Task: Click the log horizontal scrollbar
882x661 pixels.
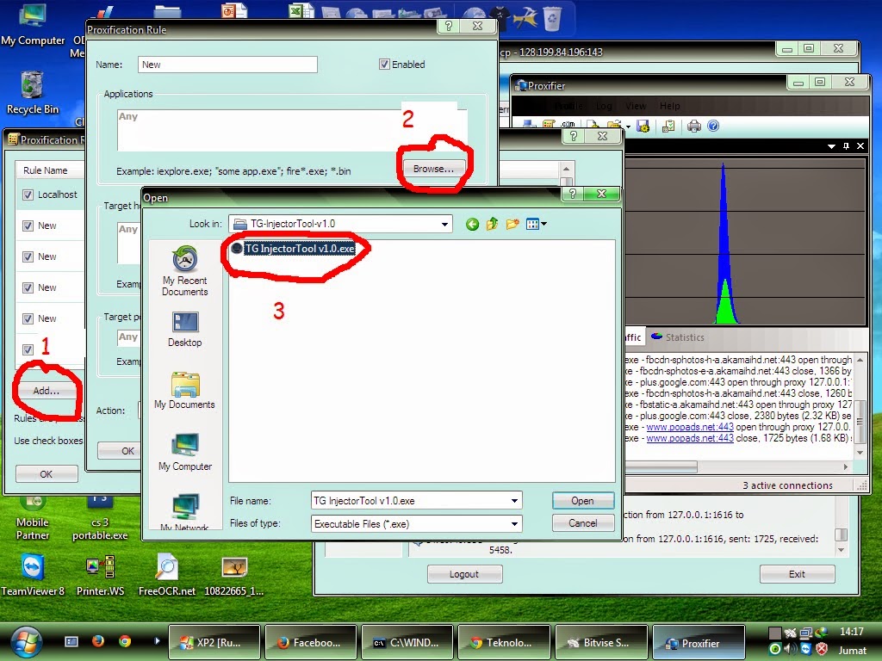Action: (x=661, y=467)
